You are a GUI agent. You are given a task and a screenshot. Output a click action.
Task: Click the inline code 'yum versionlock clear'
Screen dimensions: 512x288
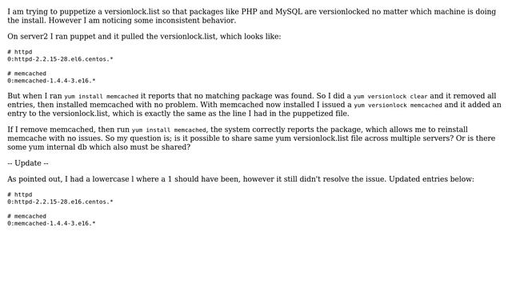pos(390,97)
